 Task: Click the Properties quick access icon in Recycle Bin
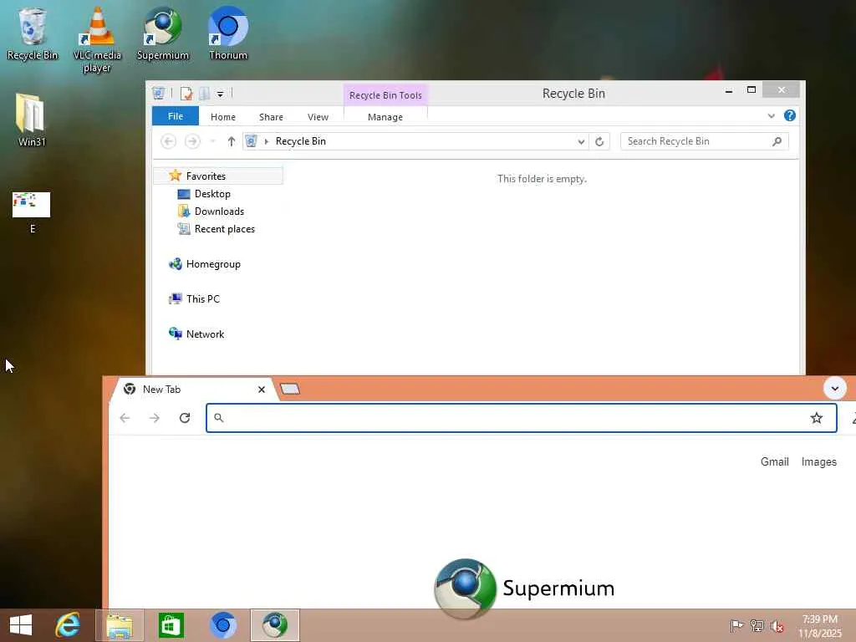(x=186, y=94)
